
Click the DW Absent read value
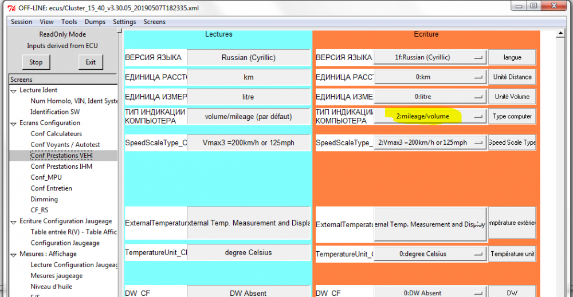coord(249,292)
